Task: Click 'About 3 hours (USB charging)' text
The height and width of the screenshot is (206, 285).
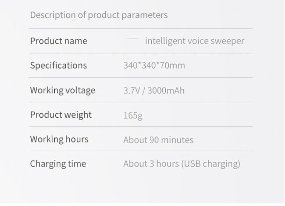Action: (x=182, y=164)
